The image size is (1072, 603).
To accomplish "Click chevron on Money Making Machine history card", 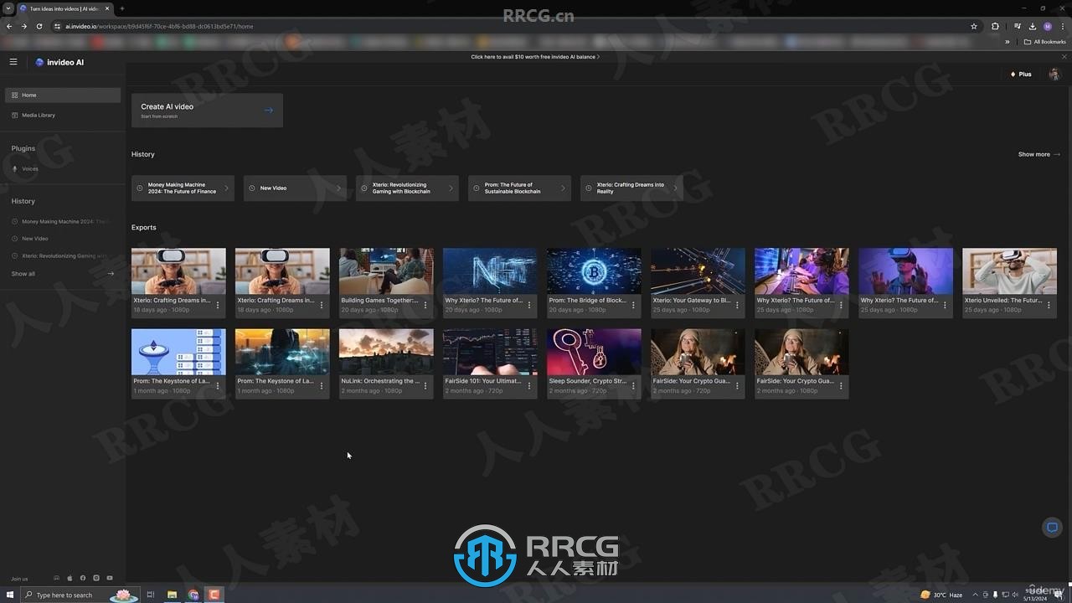I will 226,188.
